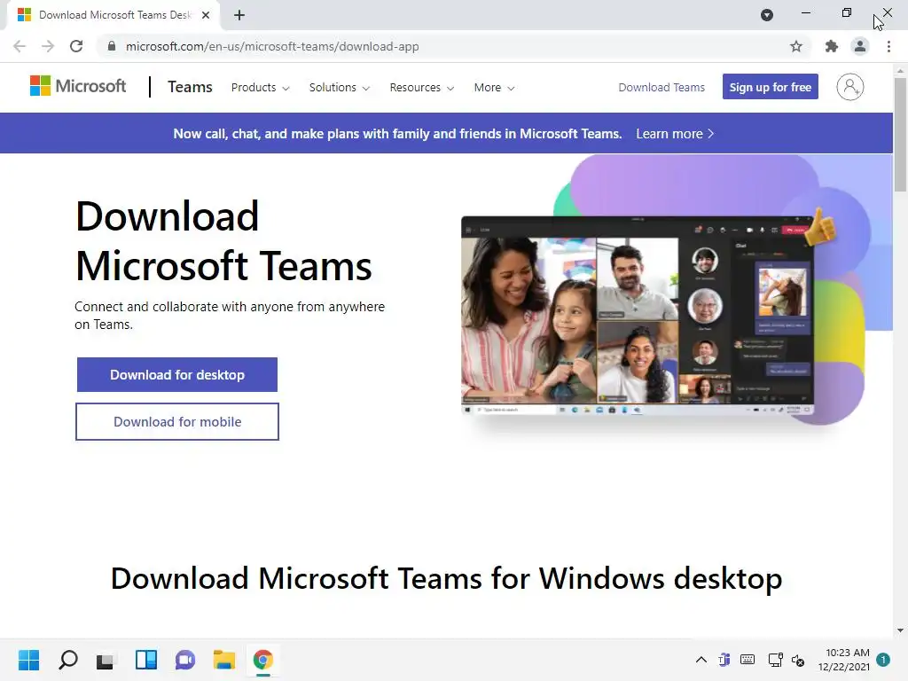This screenshot has width=908, height=681.
Task: Click the muted volume tray icon
Action: click(798, 660)
